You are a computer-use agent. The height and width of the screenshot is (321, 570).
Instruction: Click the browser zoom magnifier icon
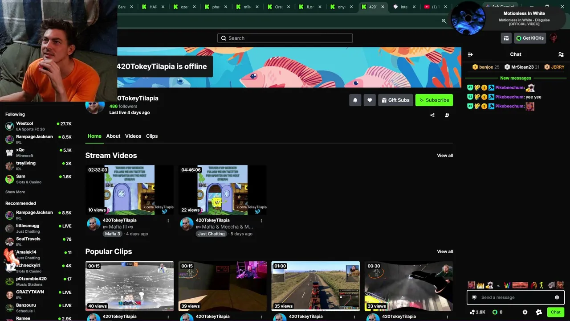444,21
